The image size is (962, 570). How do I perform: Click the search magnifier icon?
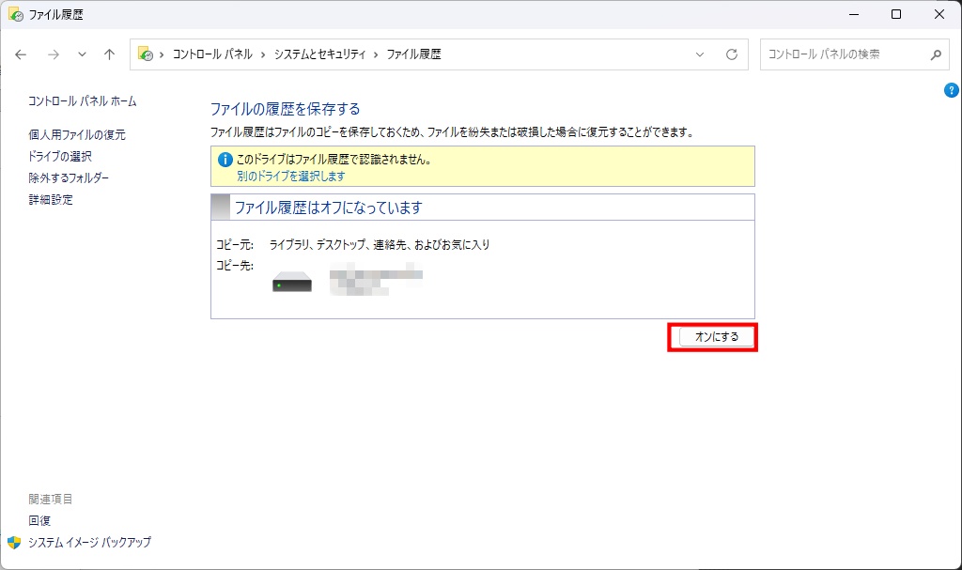pyautogui.click(x=935, y=54)
